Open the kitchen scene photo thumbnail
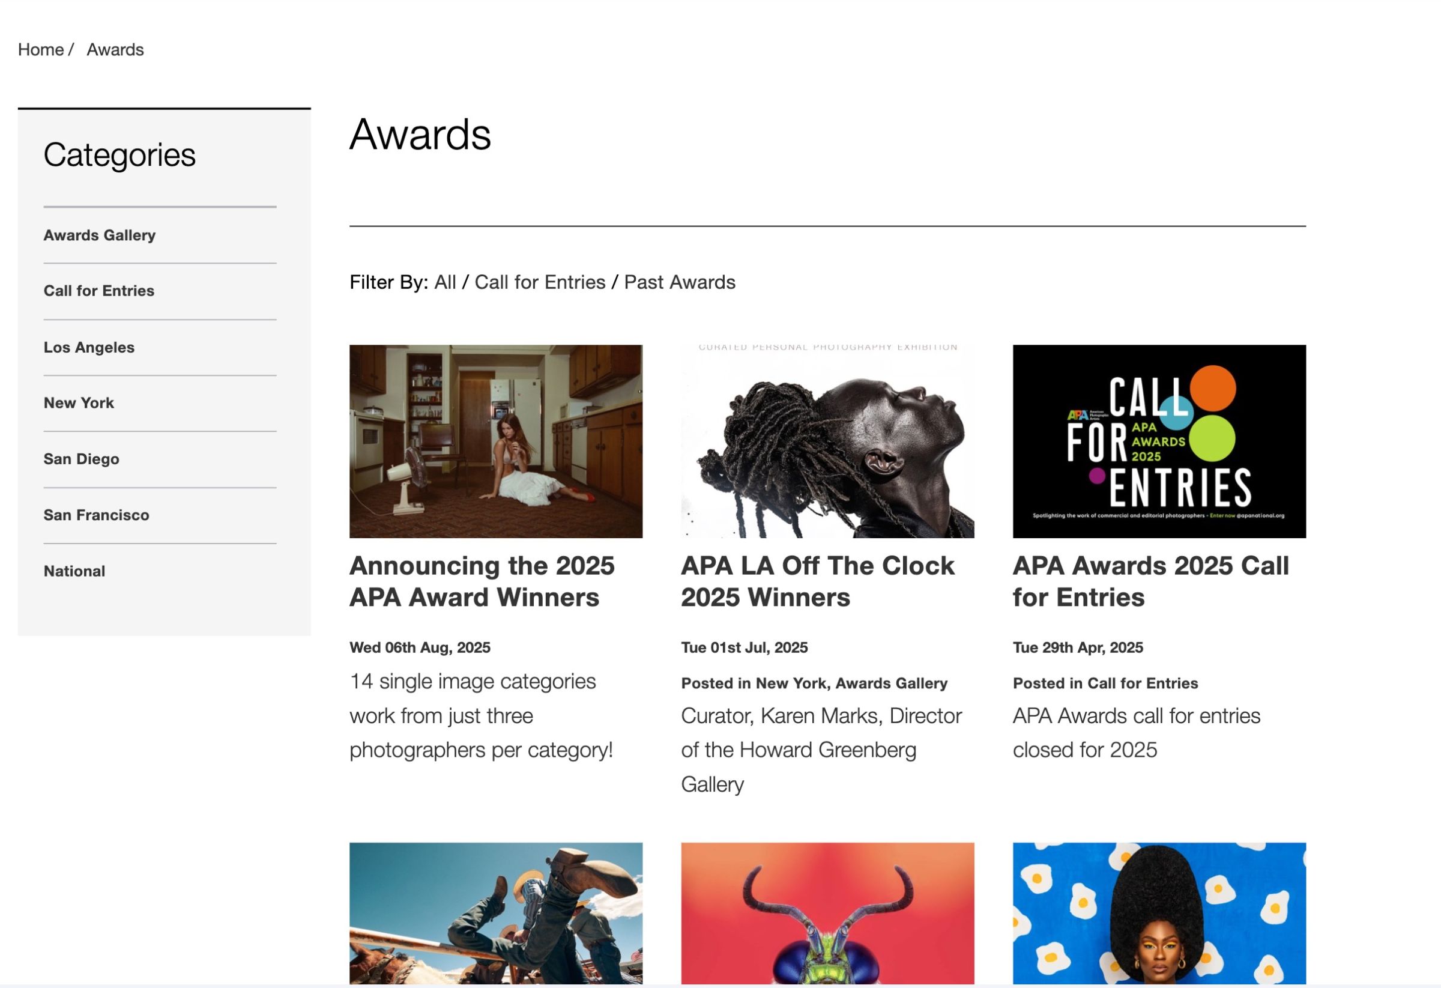Screen dimensions: 1441x988 495,441
